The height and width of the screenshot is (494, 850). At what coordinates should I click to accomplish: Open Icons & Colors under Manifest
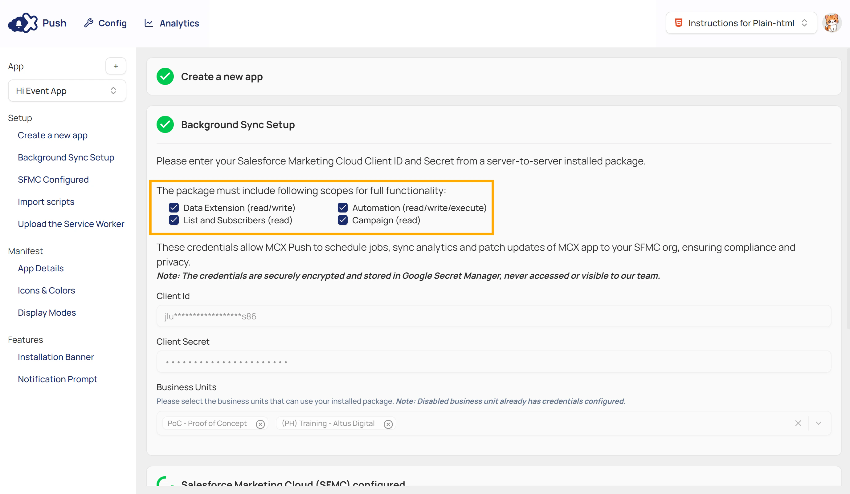[47, 290]
